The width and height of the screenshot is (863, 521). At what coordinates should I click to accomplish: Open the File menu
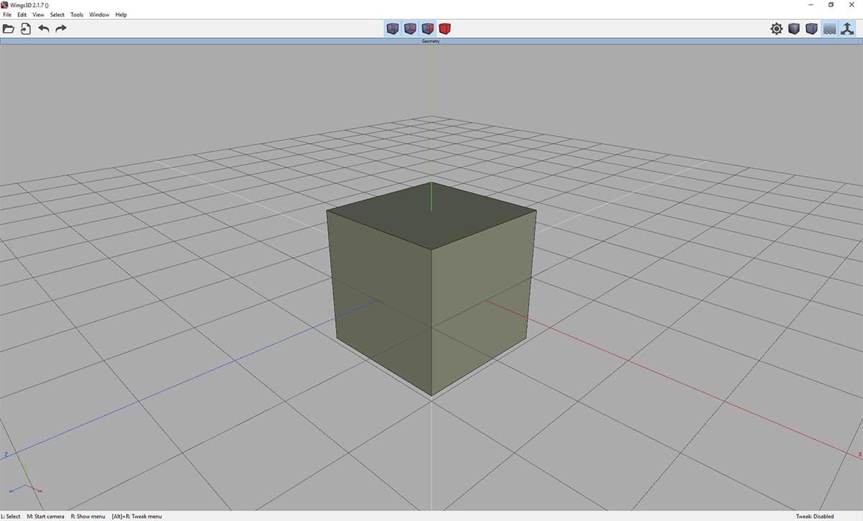click(7, 14)
